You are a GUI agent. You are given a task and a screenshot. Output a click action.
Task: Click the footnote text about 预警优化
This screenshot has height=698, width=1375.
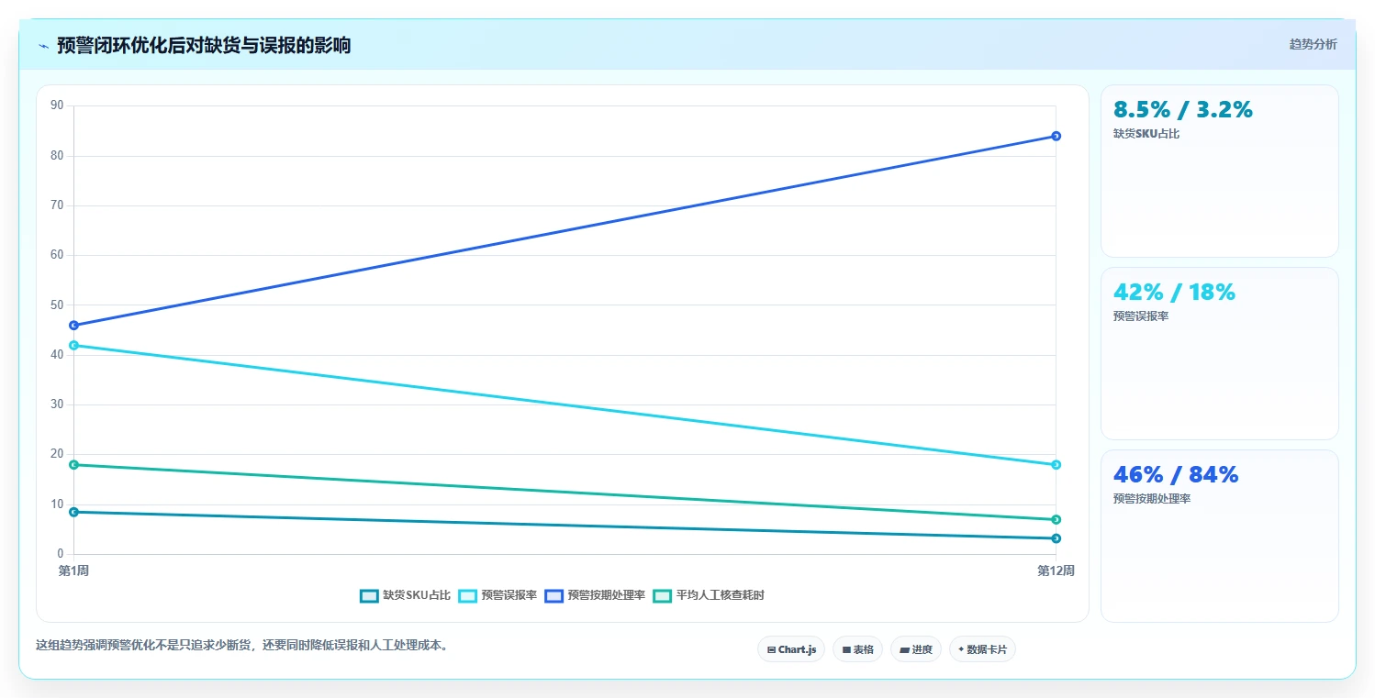[x=242, y=645]
